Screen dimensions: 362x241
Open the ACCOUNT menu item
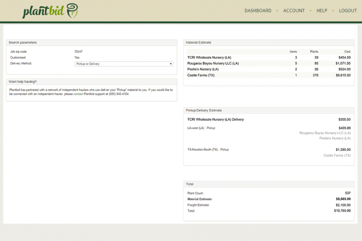coord(294,10)
